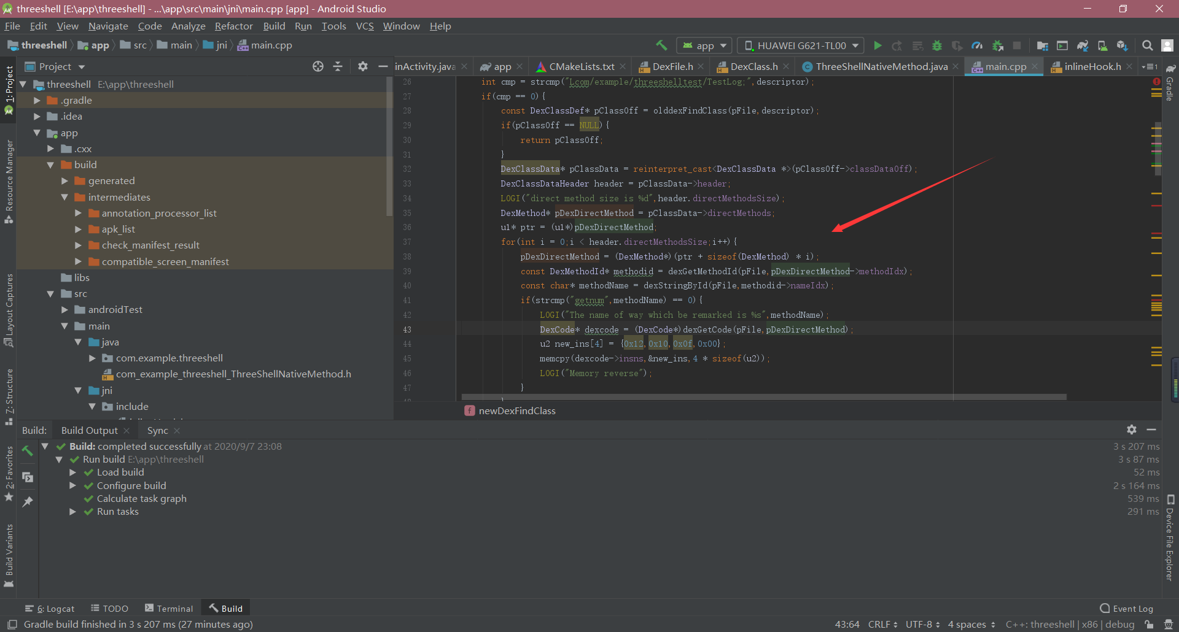Image resolution: width=1179 pixels, height=632 pixels.
Task: Open the Terminal tool window
Action: click(169, 608)
